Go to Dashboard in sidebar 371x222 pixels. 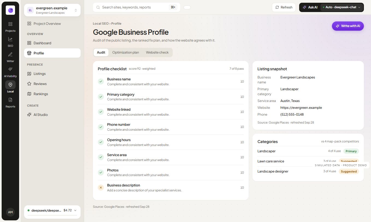coord(52,43)
